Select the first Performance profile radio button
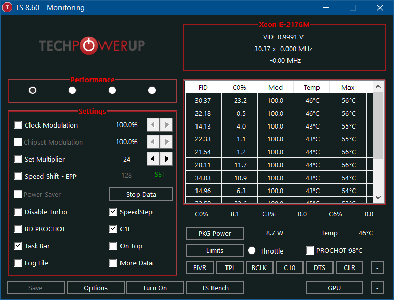This screenshot has height=300, width=394. point(33,90)
